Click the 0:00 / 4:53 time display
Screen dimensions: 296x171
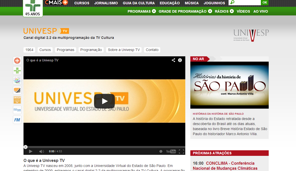pyautogui.click(x=56, y=151)
